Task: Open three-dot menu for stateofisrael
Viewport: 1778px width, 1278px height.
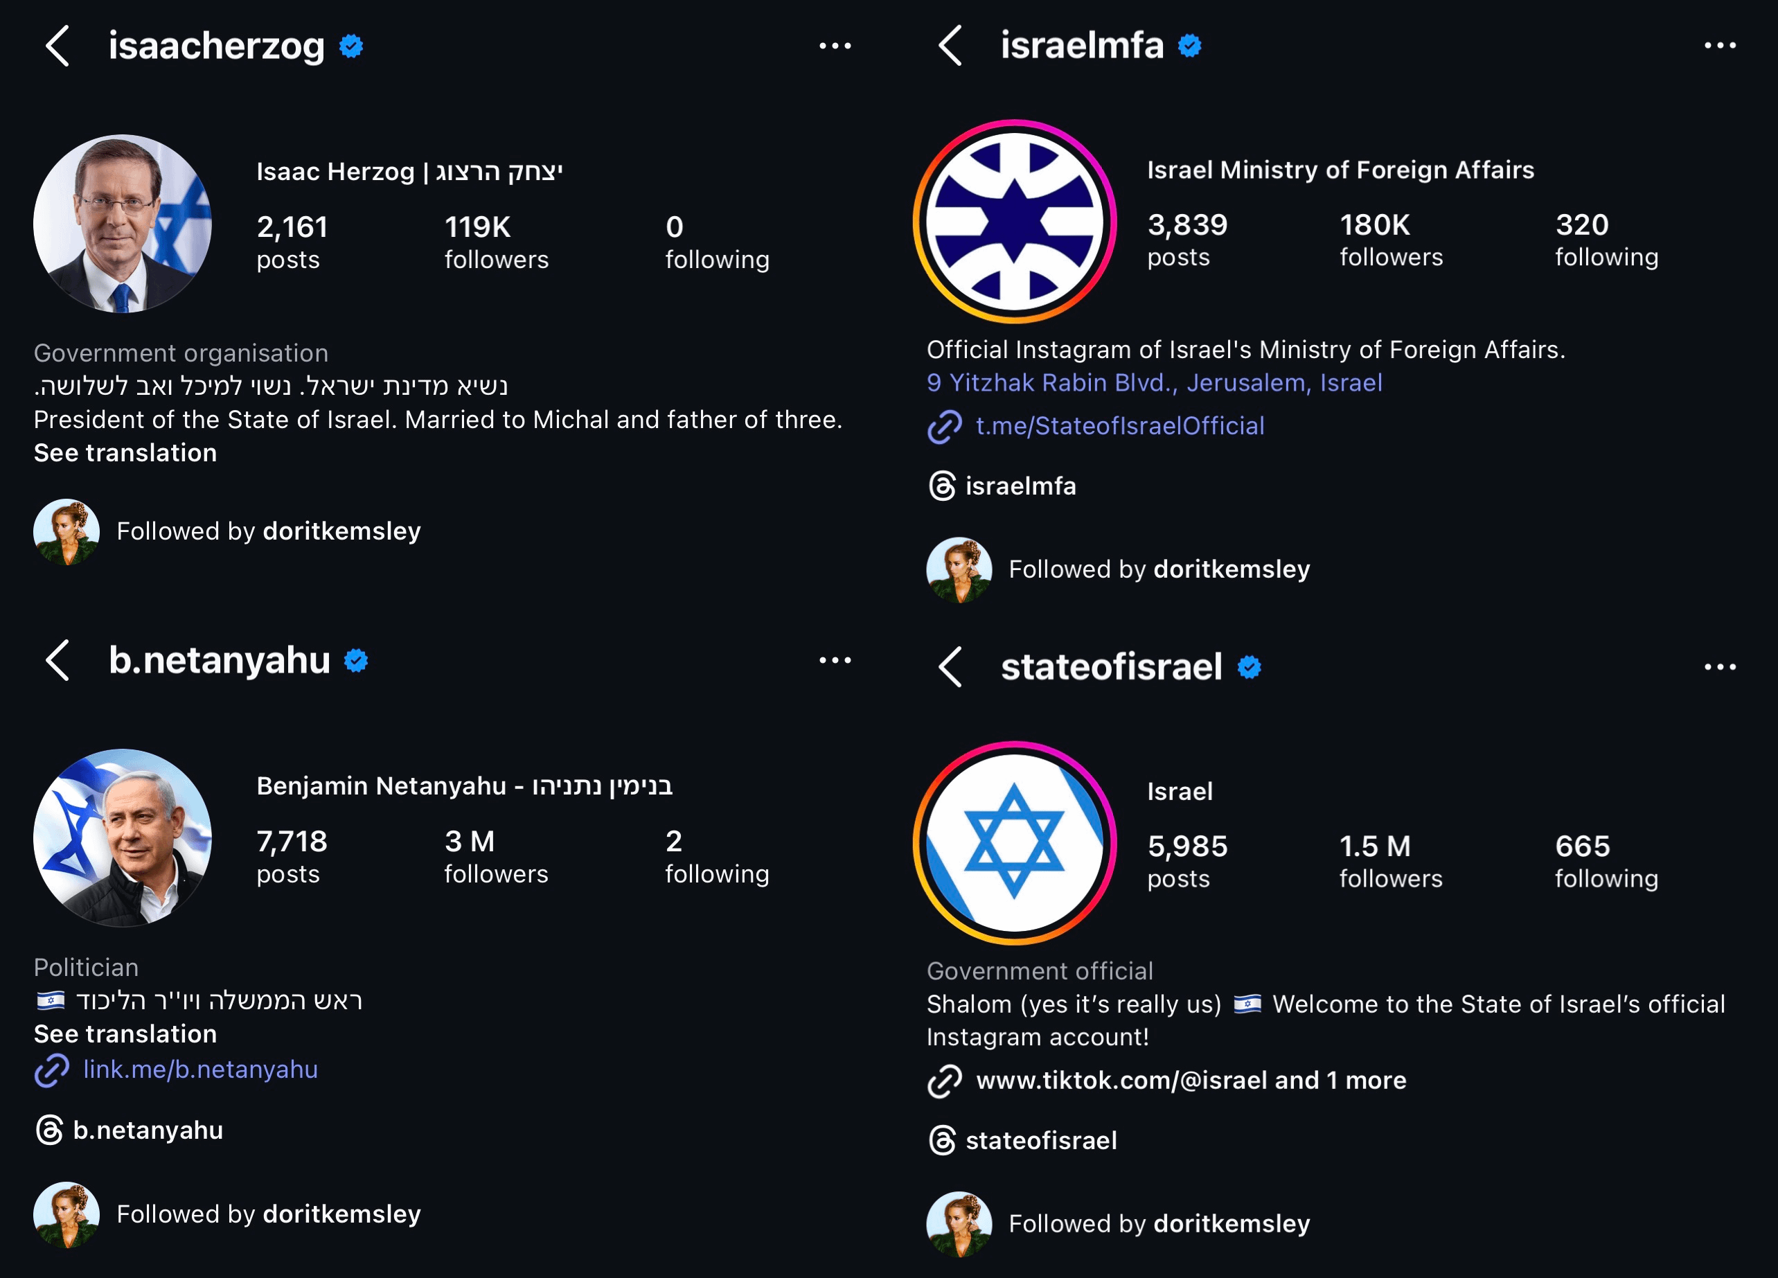Action: pyautogui.click(x=1720, y=667)
